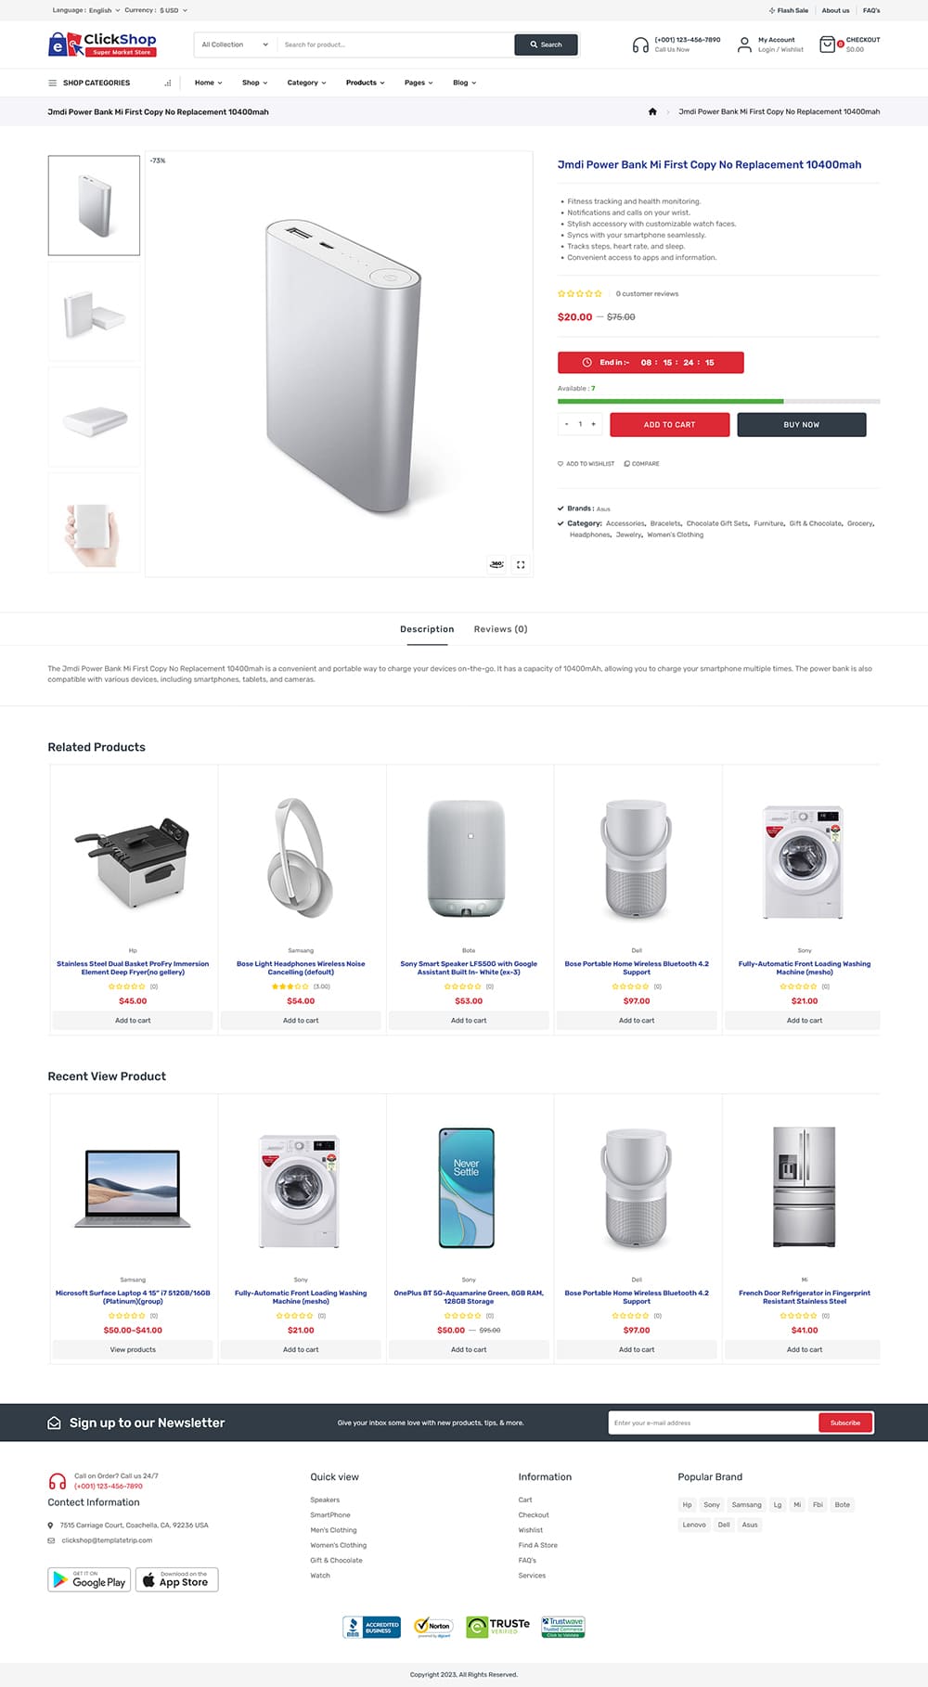
Task: Select the hand-holding power bank thumbnail
Action: pyautogui.click(x=94, y=522)
